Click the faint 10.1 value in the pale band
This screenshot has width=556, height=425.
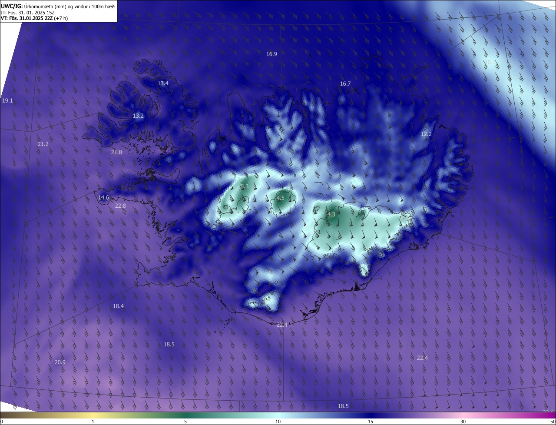coord(490,63)
